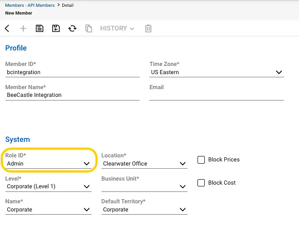Open the Location dropdown

tap(144, 164)
